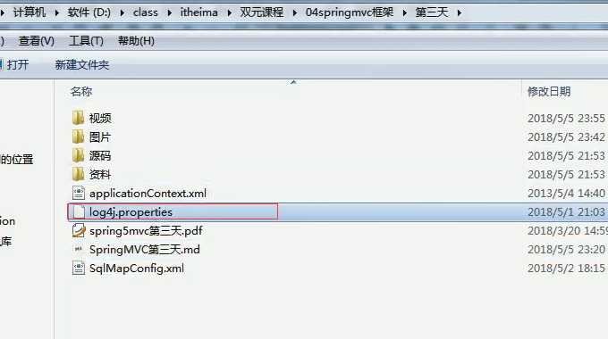Image resolution: width=608 pixels, height=339 pixels.
Task: Select the 源码 folder icon
Action: tap(78, 155)
